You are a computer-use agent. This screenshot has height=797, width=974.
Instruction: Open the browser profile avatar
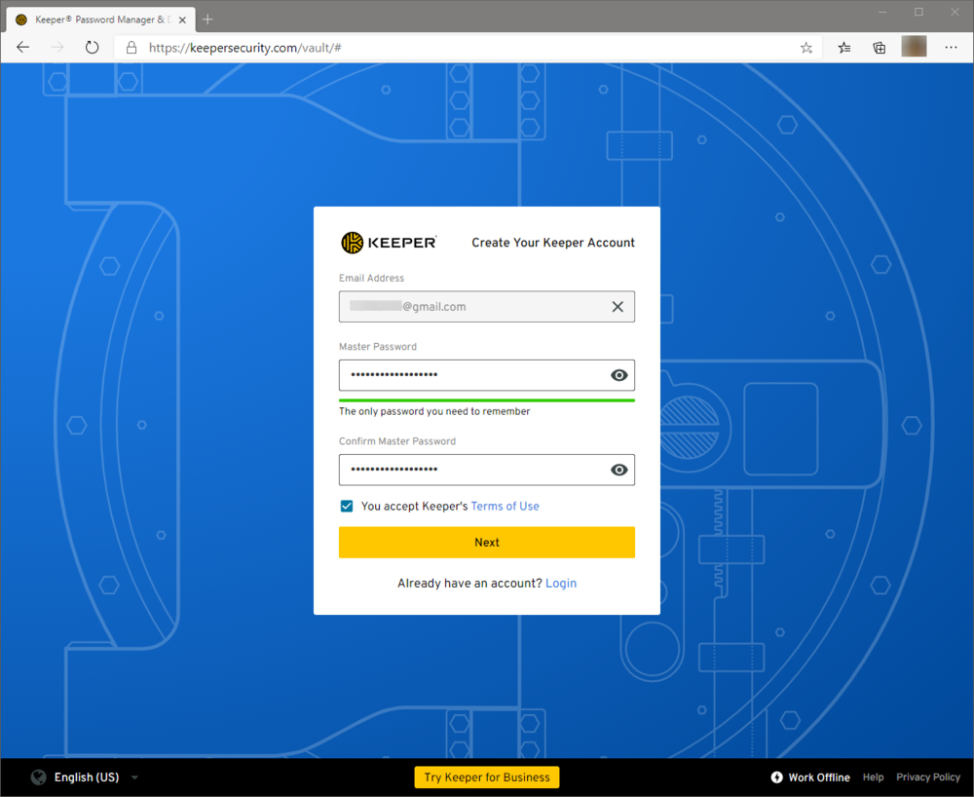click(914, 47)
